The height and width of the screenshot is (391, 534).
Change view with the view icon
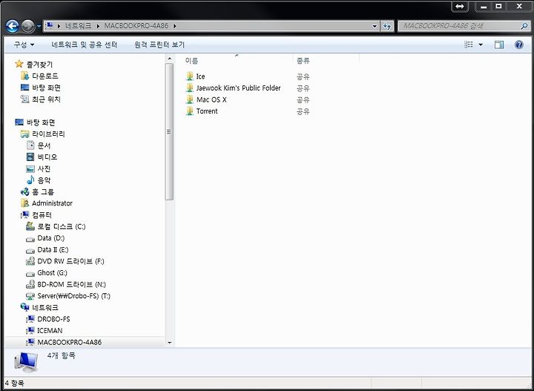pyautogui.click(x=469, y=45)
